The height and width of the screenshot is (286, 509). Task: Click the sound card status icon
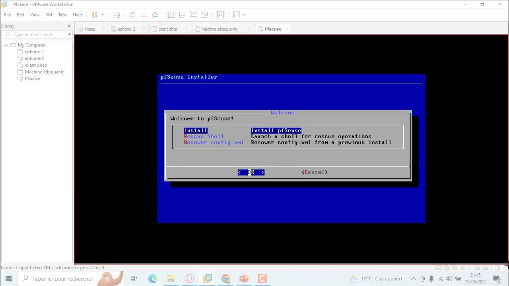[462, 268]
